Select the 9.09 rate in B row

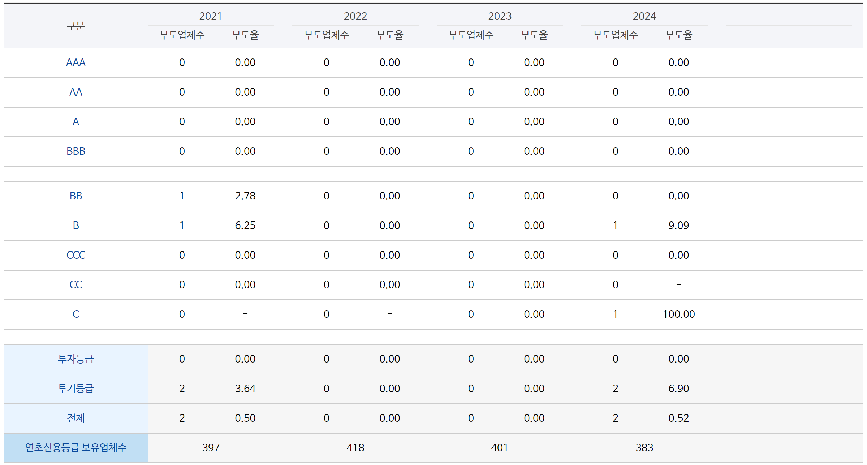(678, 225)
